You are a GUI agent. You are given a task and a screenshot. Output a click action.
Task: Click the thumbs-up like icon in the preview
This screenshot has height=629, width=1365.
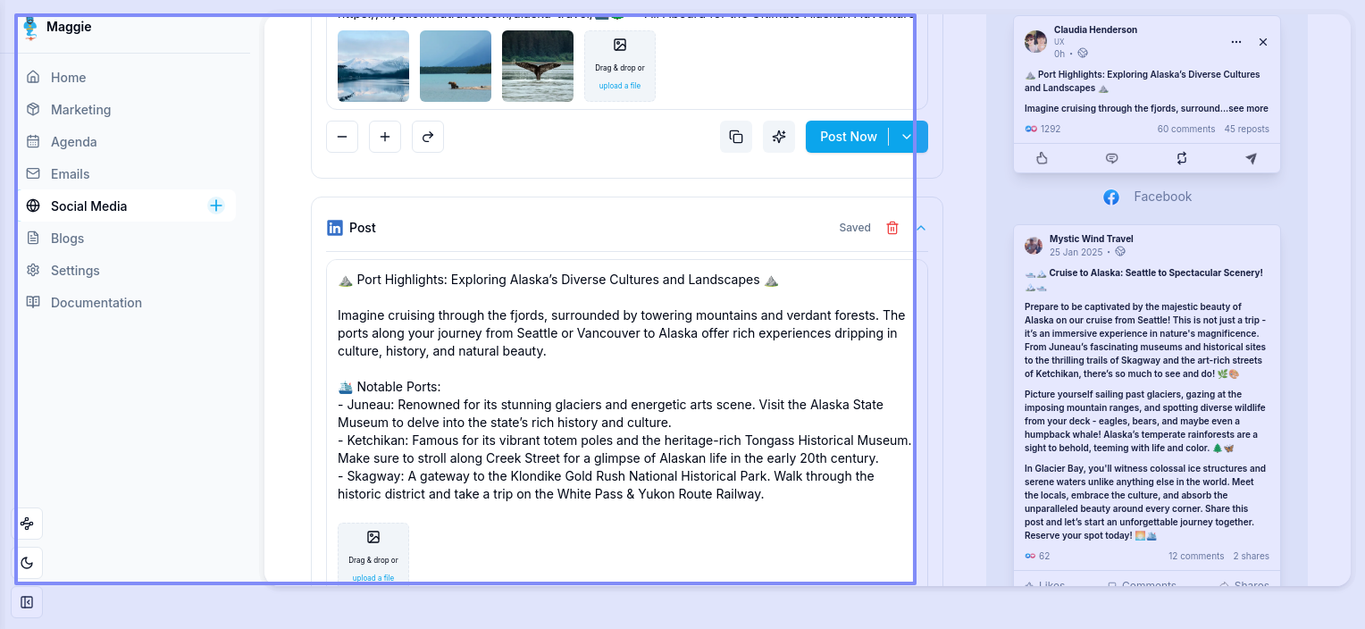click(x=1042, y=158)
